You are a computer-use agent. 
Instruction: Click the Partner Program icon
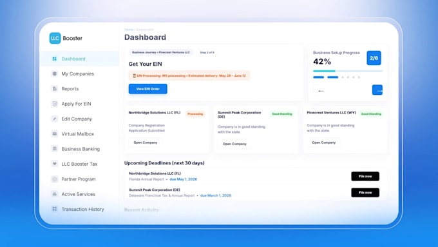[55, 179]
